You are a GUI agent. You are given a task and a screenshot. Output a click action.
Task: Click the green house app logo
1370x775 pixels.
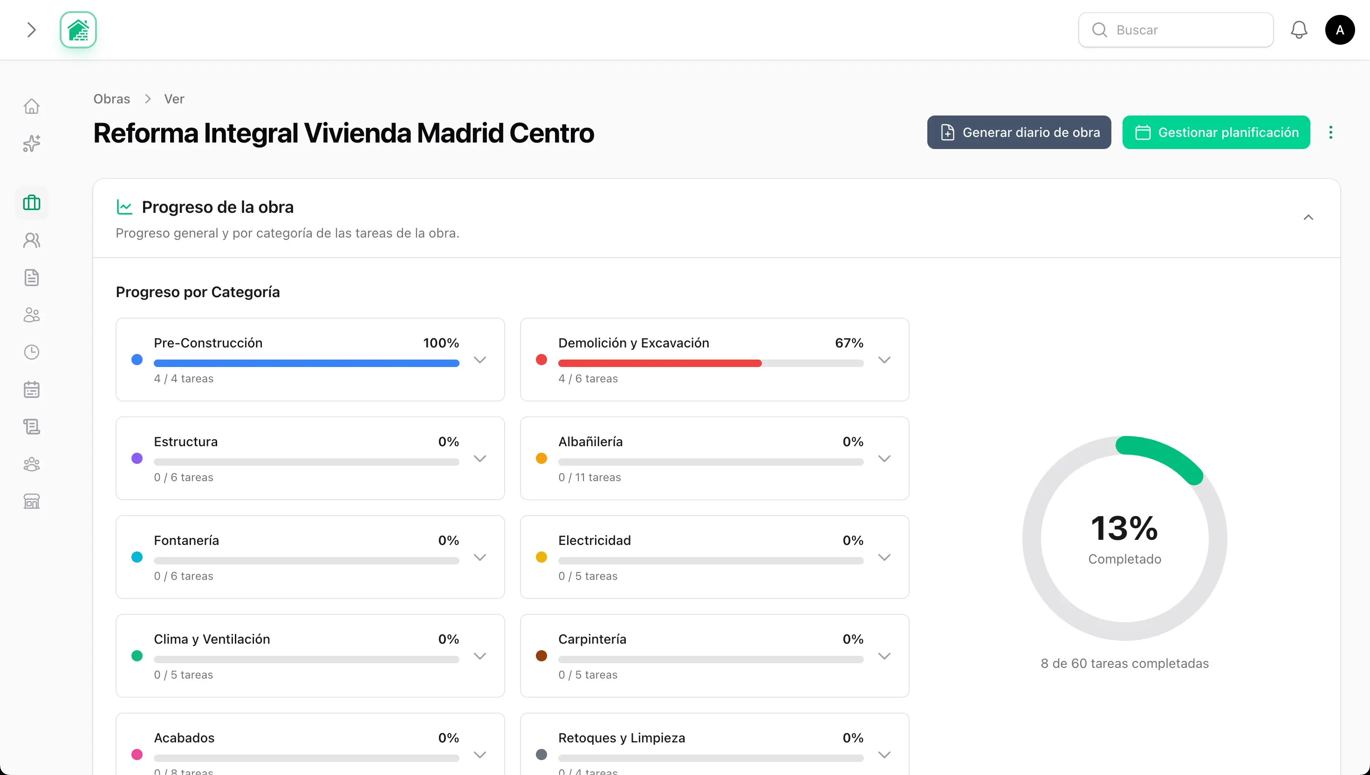coord(78,30)
